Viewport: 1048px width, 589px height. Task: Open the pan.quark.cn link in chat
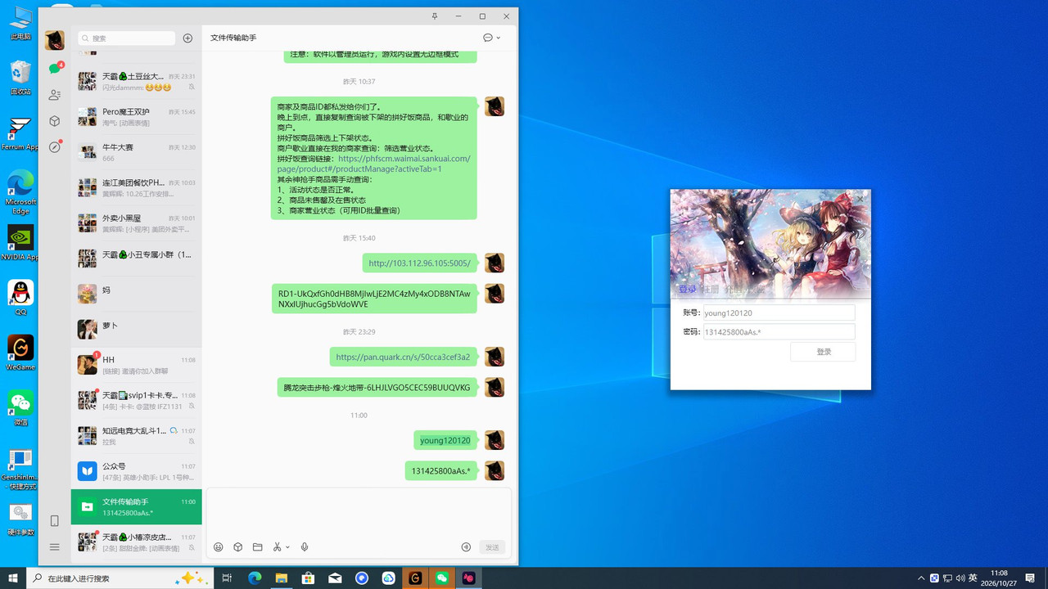click(403, 357)
